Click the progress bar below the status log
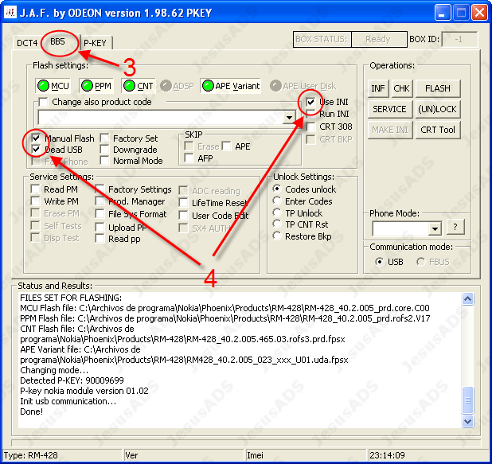492x464 pixels. [x=246, y=443]
